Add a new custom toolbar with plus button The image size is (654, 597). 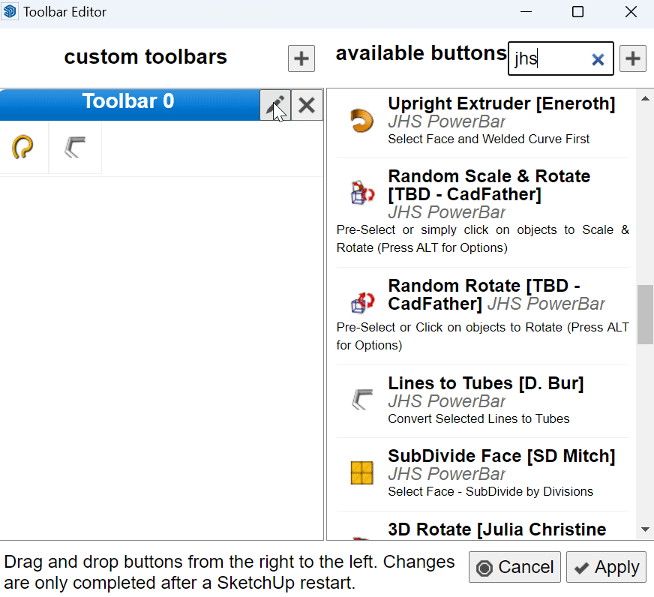(x=301, y=58)
